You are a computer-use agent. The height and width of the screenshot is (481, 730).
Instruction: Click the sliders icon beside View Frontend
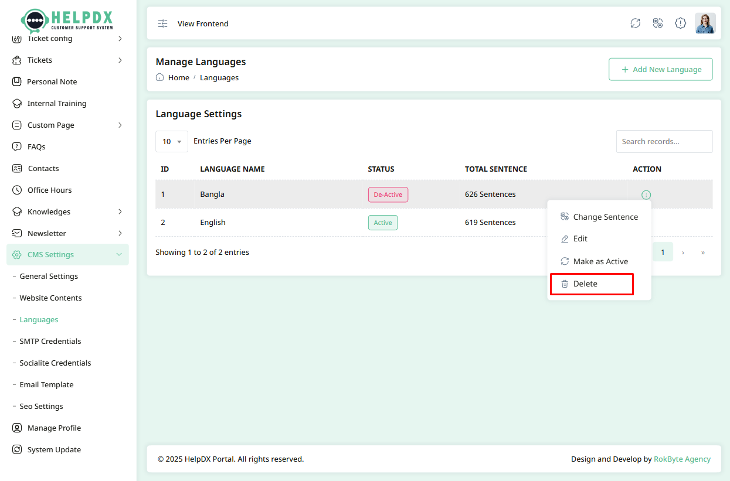pos(162,24)
